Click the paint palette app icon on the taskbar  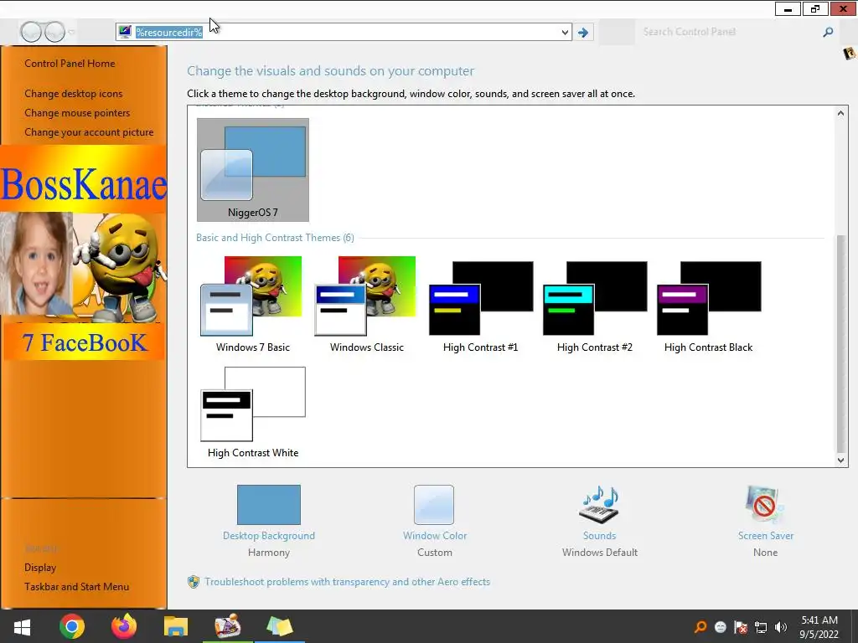227,626
